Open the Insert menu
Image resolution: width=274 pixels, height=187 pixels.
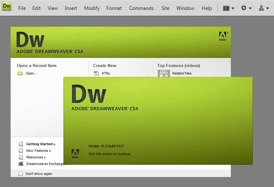[x=71, y=8]
